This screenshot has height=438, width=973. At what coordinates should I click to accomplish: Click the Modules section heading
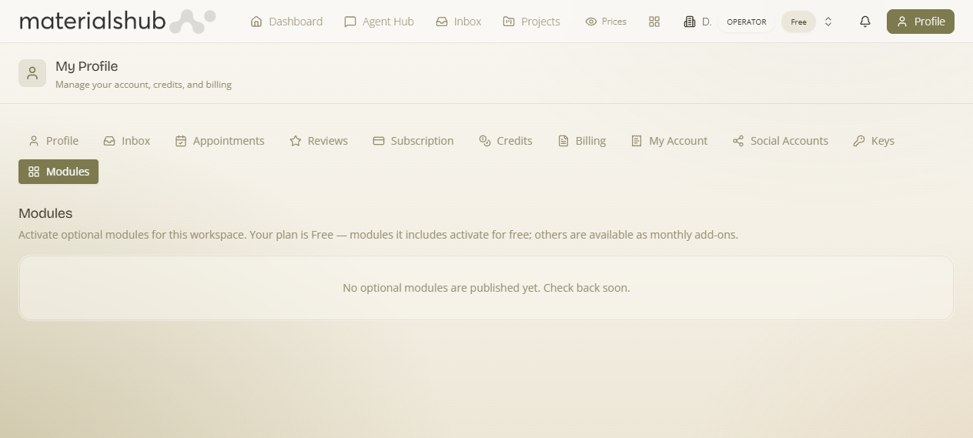tap(45, 213)
